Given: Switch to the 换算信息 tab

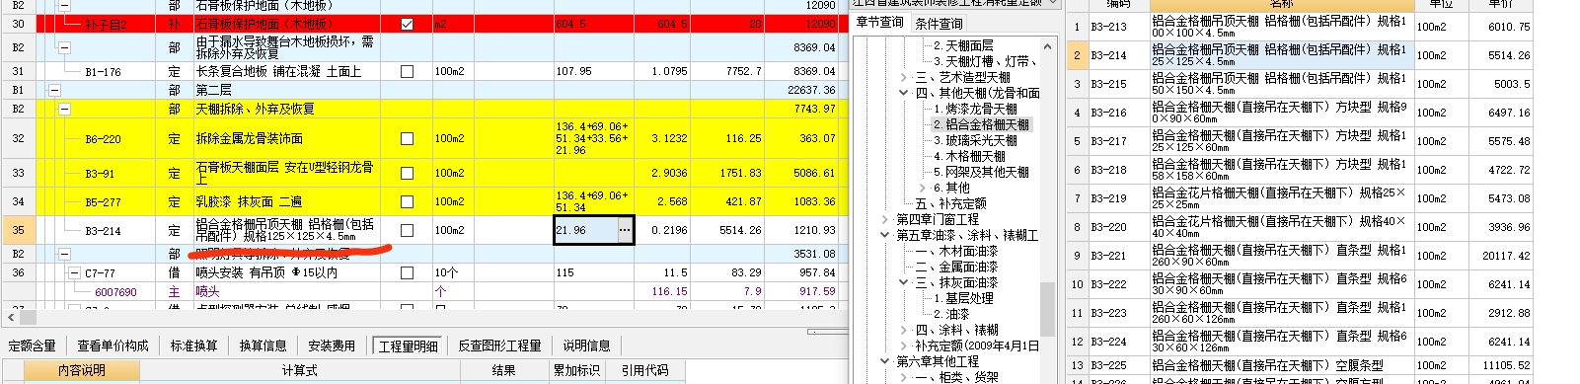Looking at the screenshot, I should (x=263, y=346).
